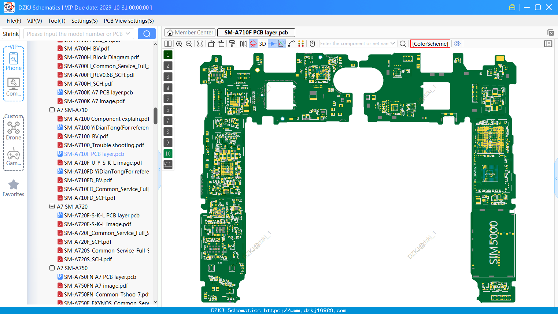Rotate board counter-clockwise
The height and width of the screenshot is (314, 558).
tap(211, 44)
